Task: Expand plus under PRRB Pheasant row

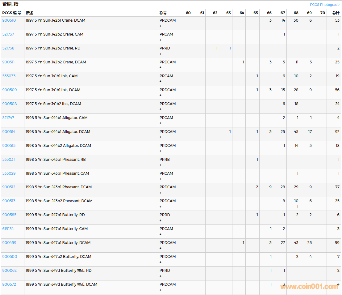Action: tap(161, 165)
